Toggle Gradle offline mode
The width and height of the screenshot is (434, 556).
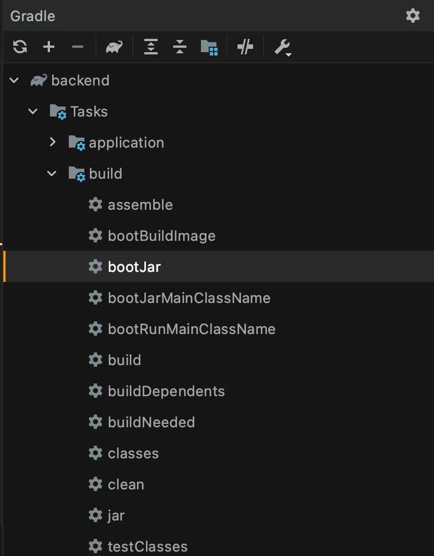click(245, 47)
